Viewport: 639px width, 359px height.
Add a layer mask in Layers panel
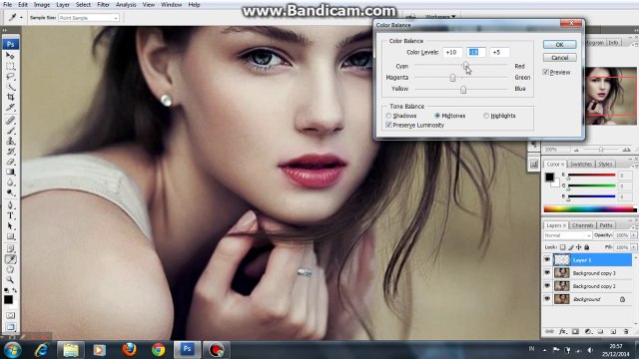pyautogui.click(x=575, y=332)
